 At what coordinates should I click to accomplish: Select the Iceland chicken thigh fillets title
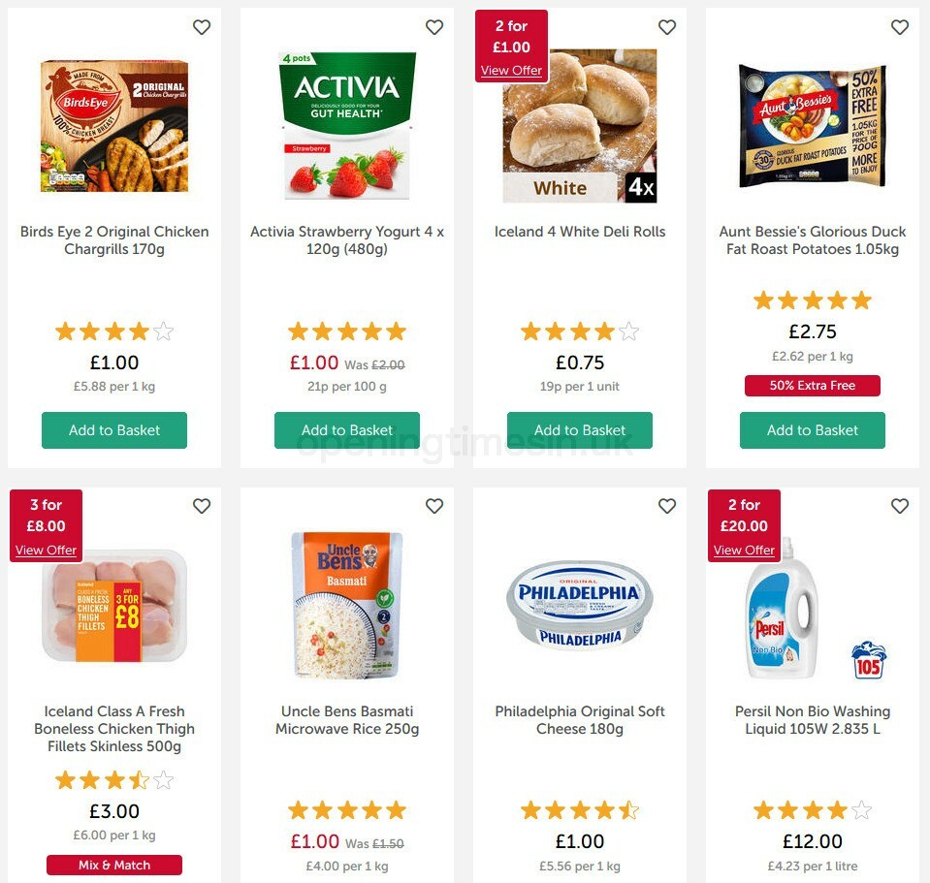(x=113, y=728)
